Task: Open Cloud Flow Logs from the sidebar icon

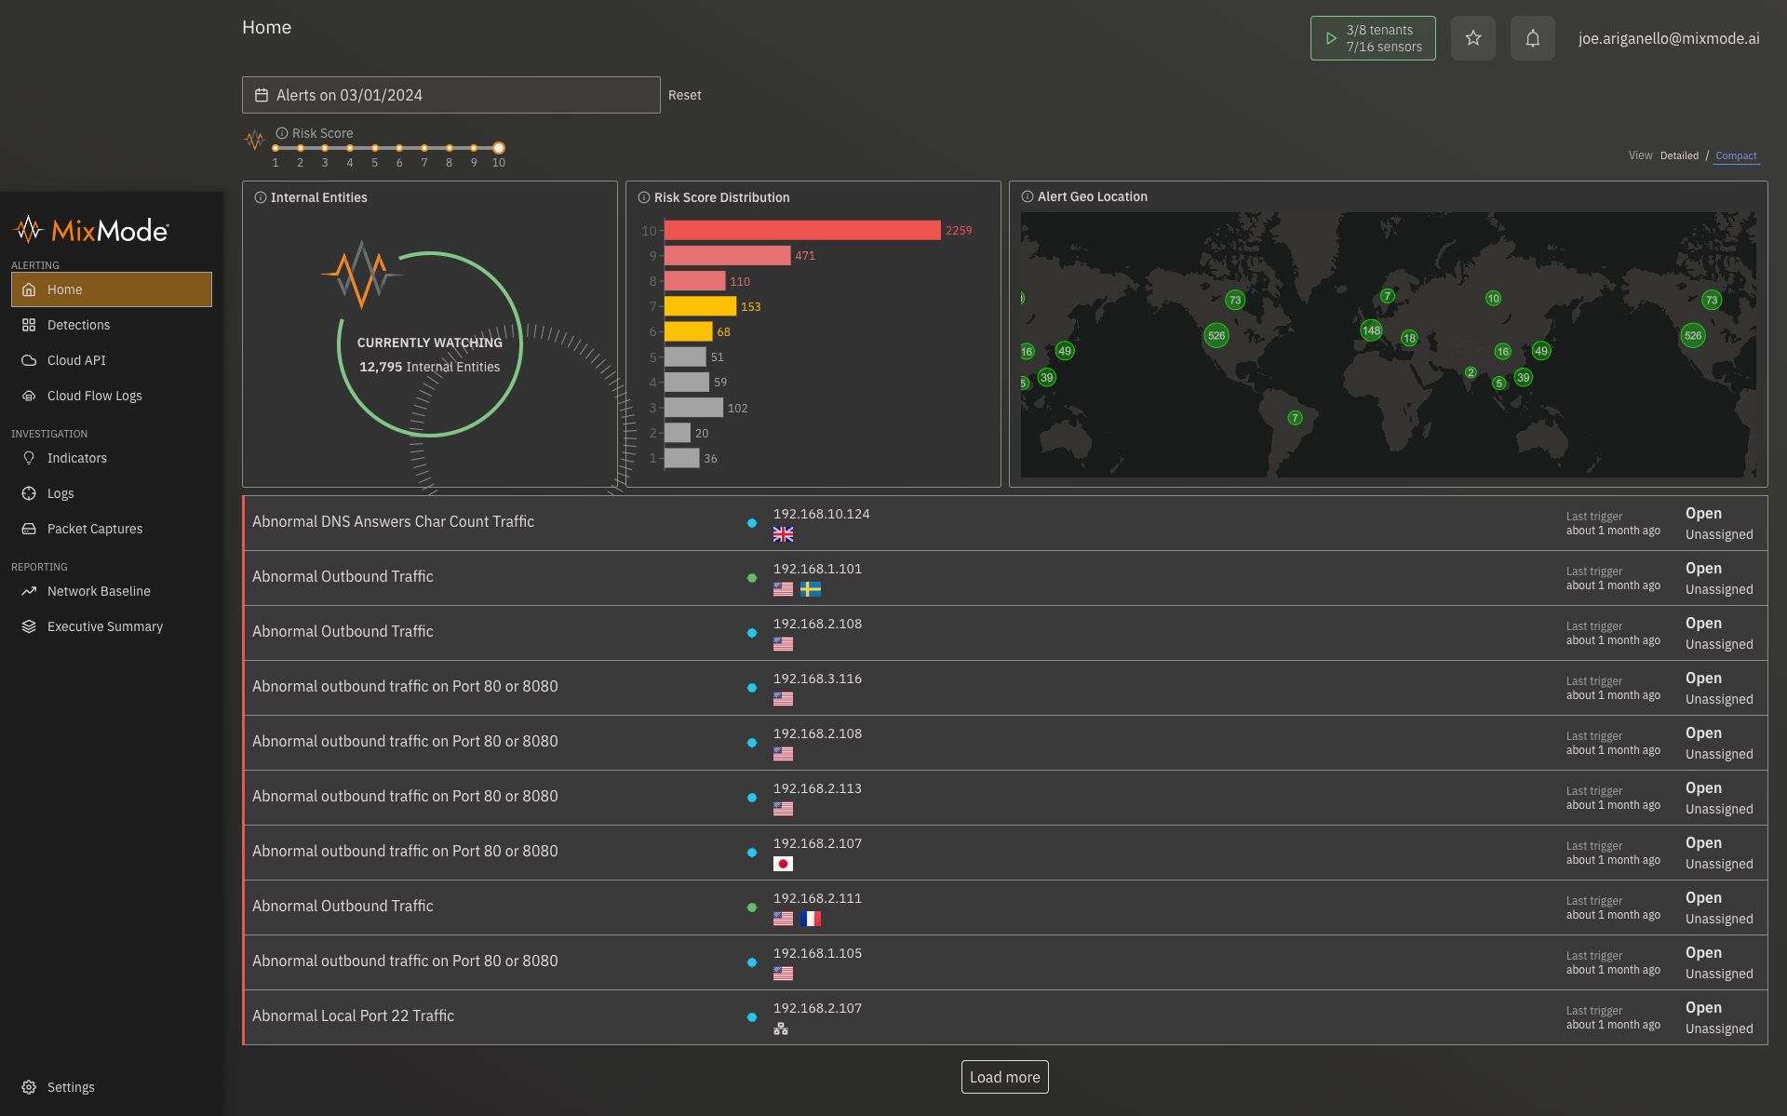Action: click(x=29, y=396)
